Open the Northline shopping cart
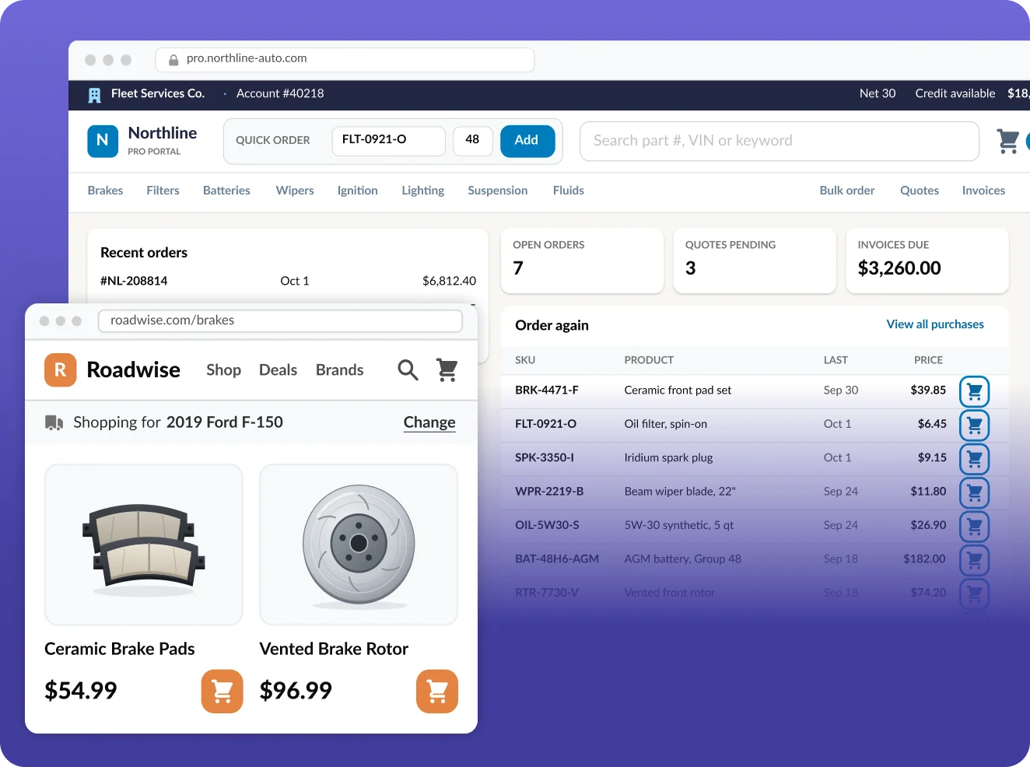Viewport: 1030px width, 767px height. point(1008,141)
